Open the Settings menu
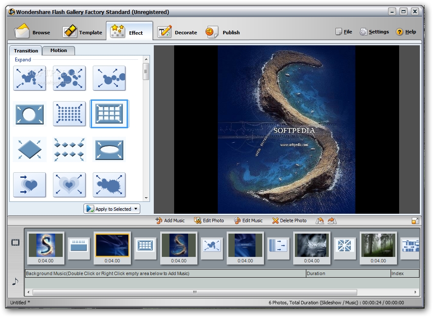The image size is (433, 317). tap(375, 32)
